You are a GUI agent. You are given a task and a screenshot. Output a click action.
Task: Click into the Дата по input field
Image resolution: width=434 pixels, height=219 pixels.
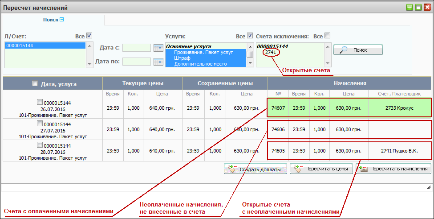[137, 62]
